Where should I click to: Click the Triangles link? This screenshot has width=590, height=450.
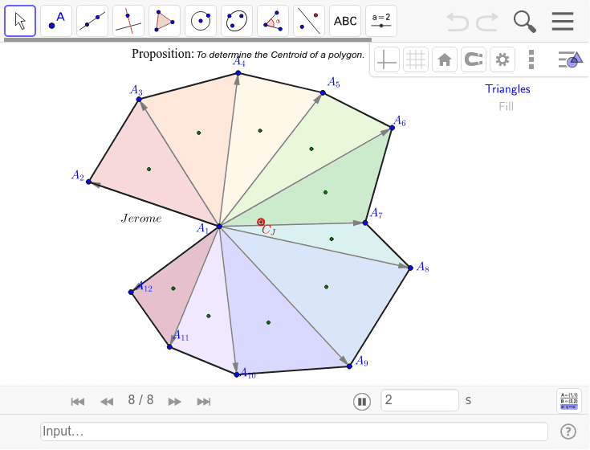[507, 89]
